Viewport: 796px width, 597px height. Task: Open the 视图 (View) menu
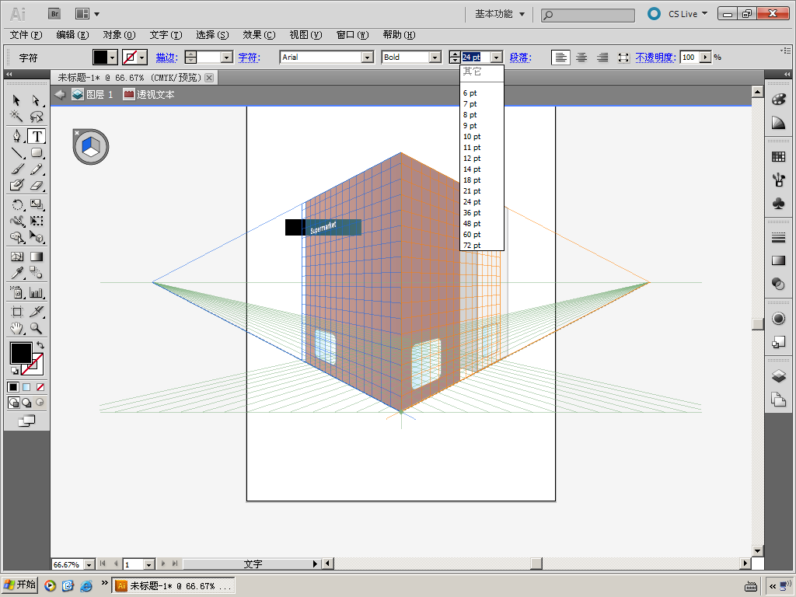pyautogui.click(x=305, y=35)
